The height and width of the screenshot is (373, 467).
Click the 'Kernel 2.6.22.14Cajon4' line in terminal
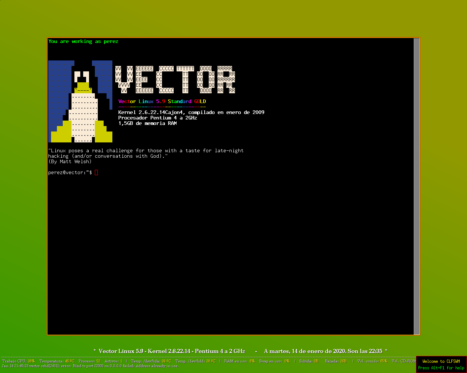[191, 112]
